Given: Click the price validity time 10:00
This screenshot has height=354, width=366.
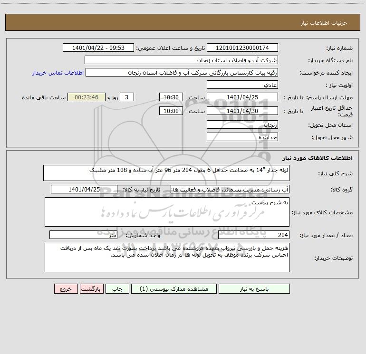Looking at the screenshot, I should [x=171, y=111].
